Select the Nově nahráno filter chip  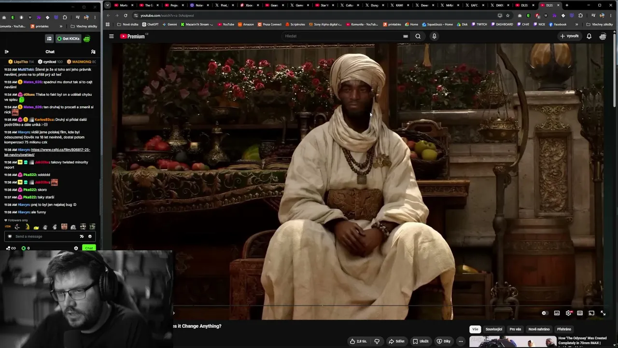click(x=539, y=329)
